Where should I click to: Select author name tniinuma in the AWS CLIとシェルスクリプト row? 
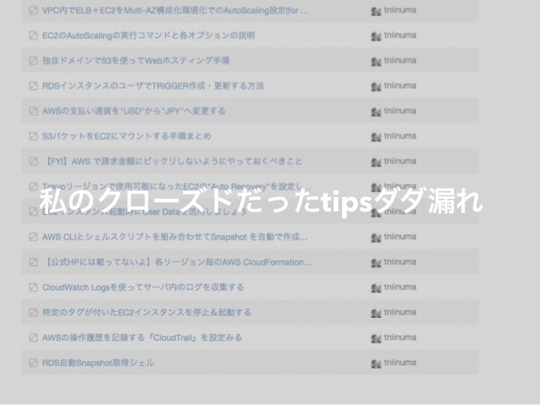click(x=400, y=237)
